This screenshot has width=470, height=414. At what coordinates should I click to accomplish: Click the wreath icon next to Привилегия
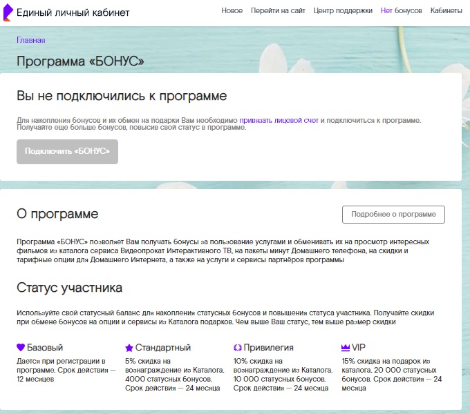[237, 348]
